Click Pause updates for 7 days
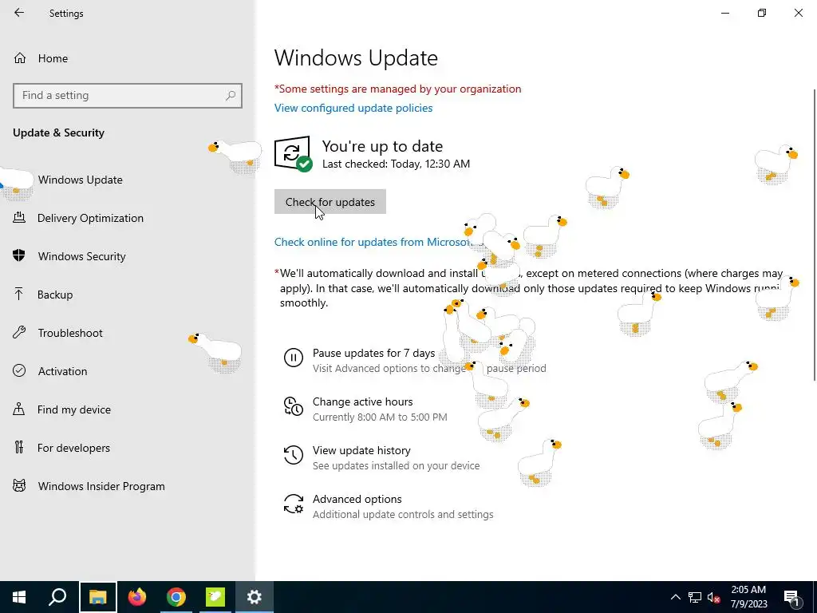This screenshot has width=817, height=613. [x=373, y=354]
